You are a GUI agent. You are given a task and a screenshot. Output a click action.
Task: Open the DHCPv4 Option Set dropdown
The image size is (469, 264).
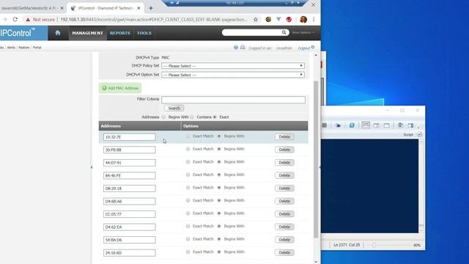click(x=233, y=75)
